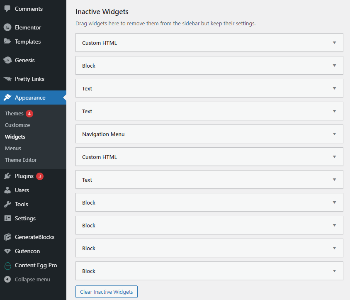The width and height of the screenshot is (350, 300).
Task: Select the Content Egg Pro icon
Action: [7, 265]
